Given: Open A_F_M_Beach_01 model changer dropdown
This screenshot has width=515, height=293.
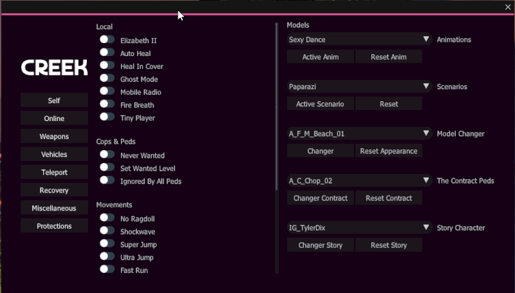Looking at the screenshot, I should pyautogui.click(x=359, y=133).
